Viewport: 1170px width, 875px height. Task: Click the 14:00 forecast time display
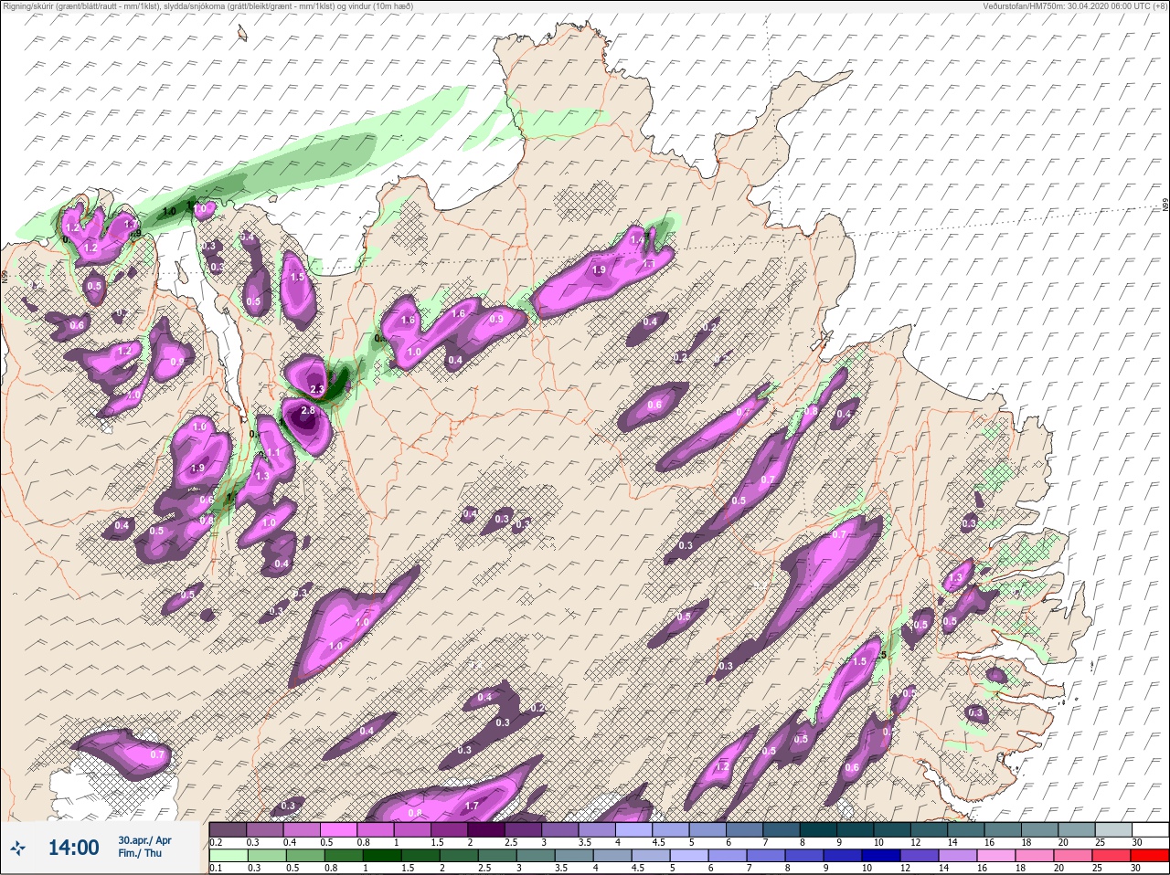tap(73, 848)
